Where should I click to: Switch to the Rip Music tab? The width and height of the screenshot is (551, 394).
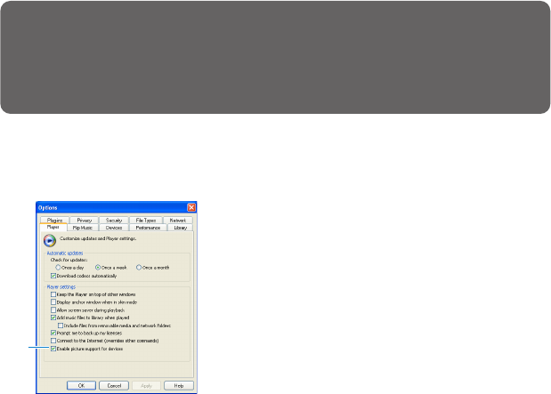tap(82, 227)
